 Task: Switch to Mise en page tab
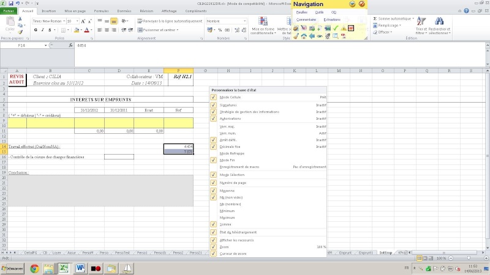[75, 11]
